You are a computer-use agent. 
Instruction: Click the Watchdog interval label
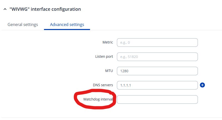point(98,99)
